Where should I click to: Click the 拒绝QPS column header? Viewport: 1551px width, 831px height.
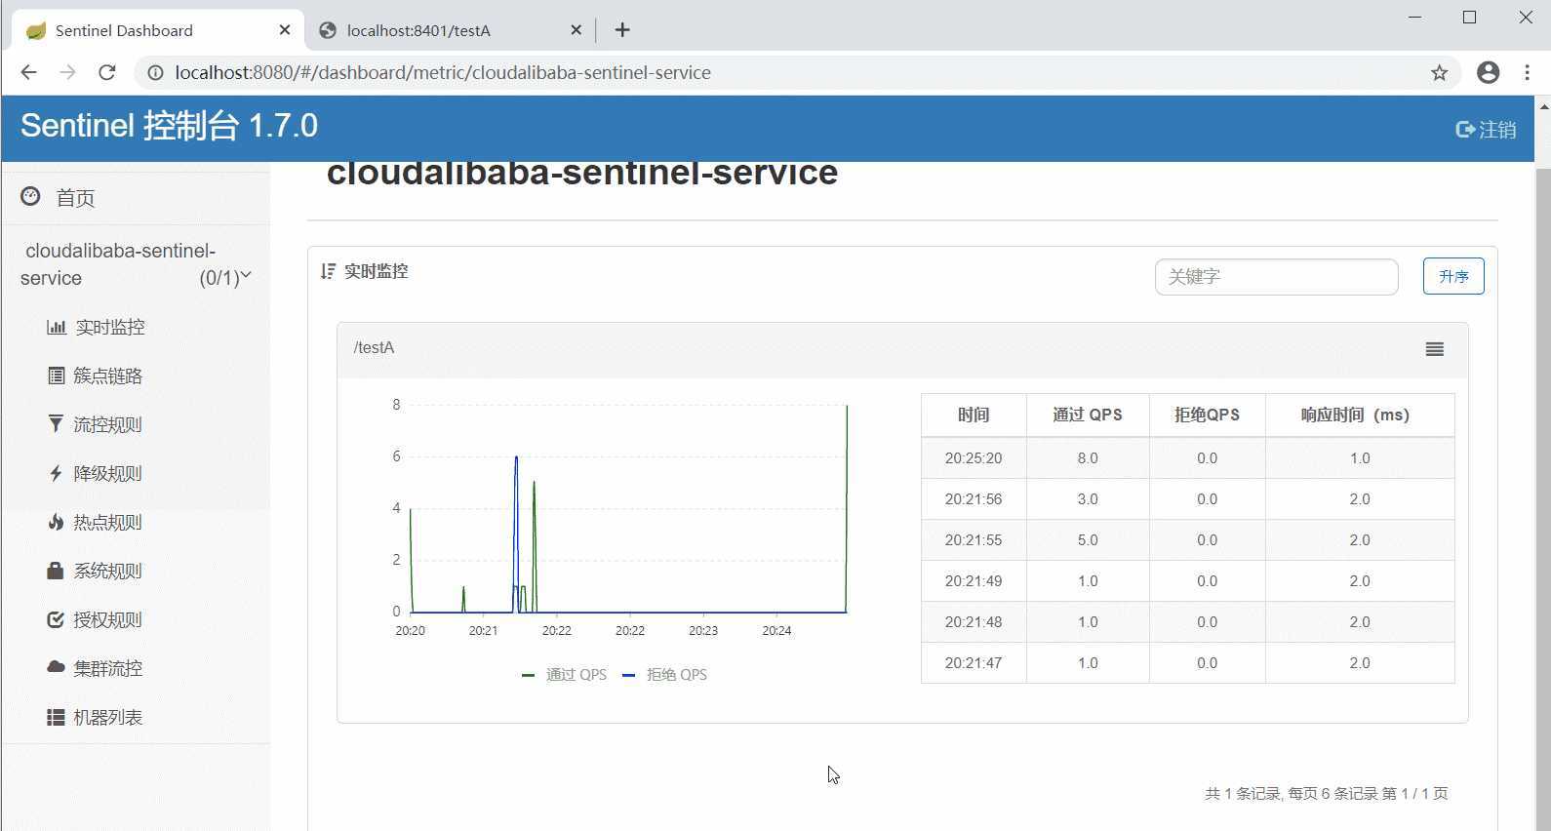[1207, 415]
